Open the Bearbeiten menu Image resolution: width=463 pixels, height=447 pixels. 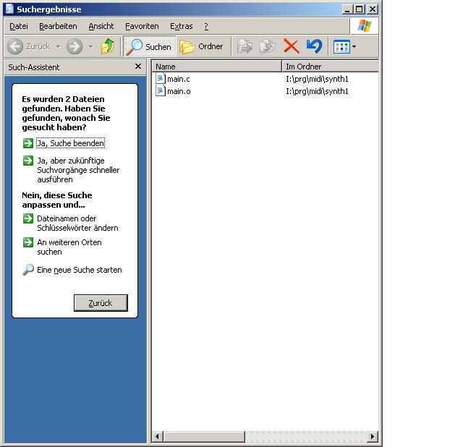click(58, 26)
